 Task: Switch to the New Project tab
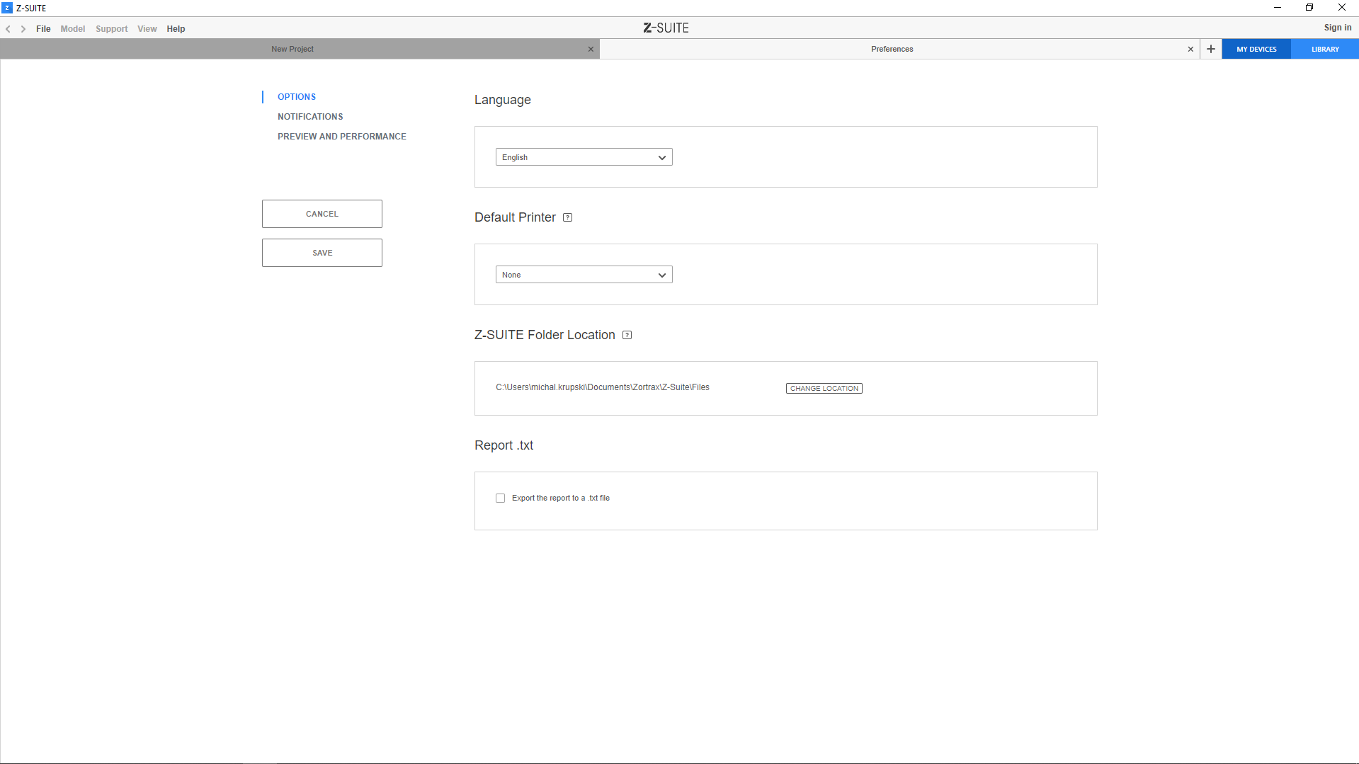click(x=292, y=49)
